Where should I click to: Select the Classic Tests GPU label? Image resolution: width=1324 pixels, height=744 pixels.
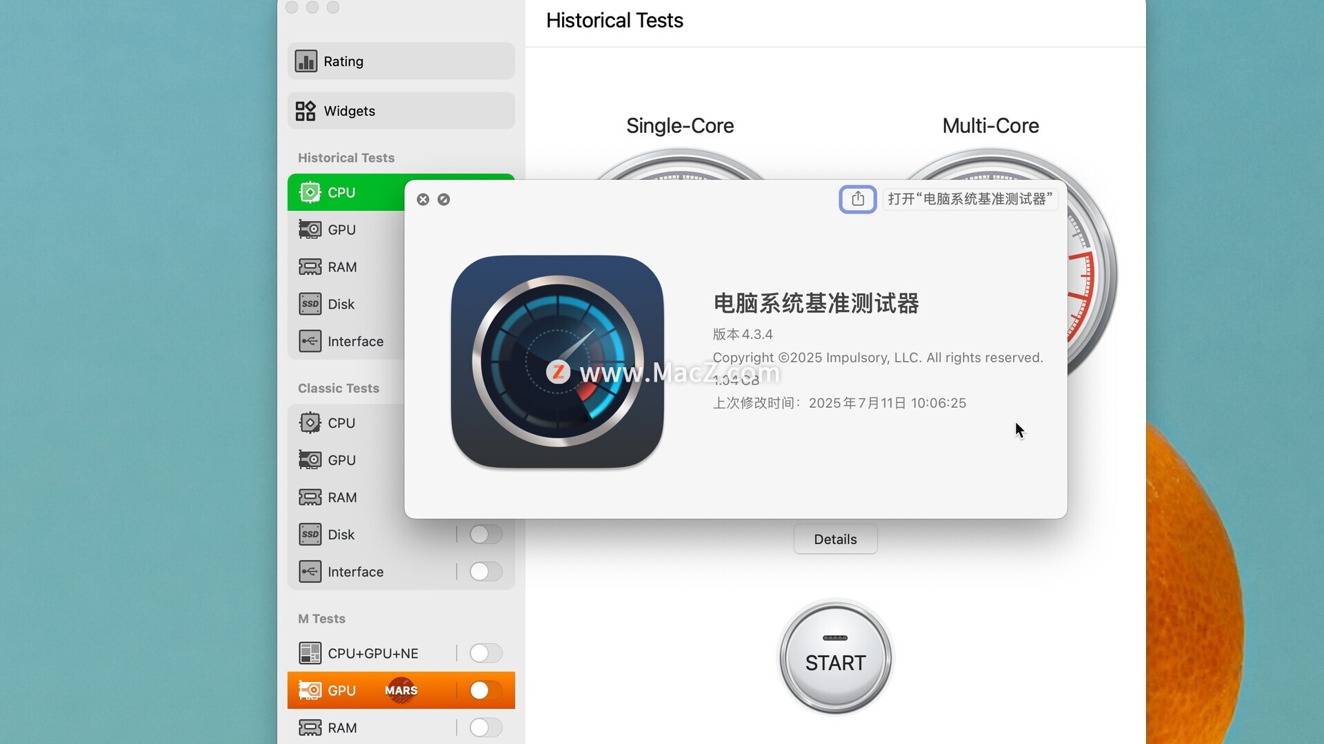pos(342,460)
